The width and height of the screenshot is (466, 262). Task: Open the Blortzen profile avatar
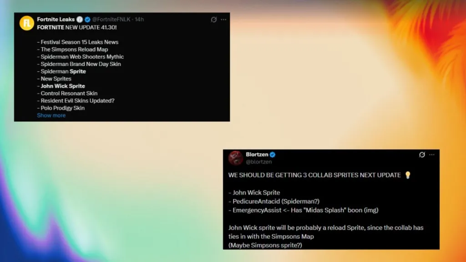(x=236, y=158)
